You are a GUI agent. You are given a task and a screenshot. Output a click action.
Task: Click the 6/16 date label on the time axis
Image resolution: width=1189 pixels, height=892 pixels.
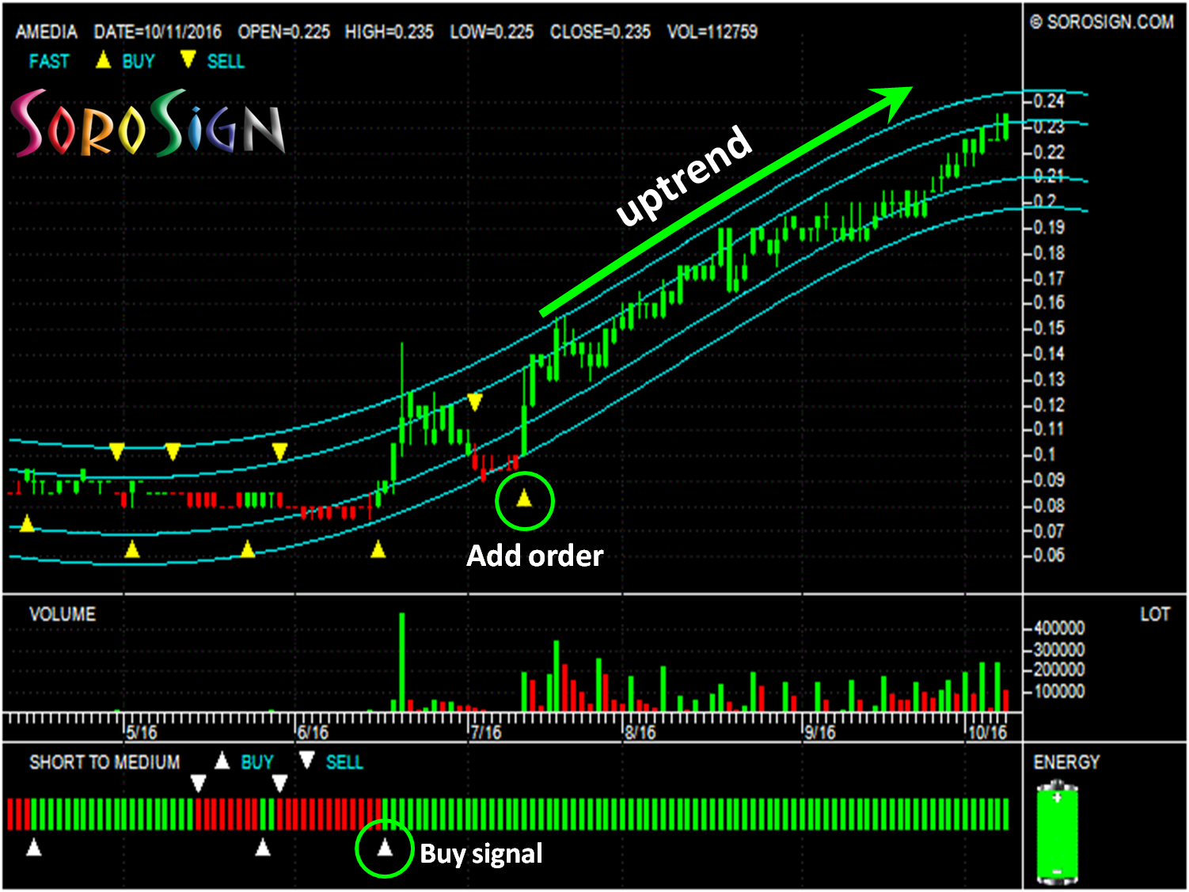(313, 733)
